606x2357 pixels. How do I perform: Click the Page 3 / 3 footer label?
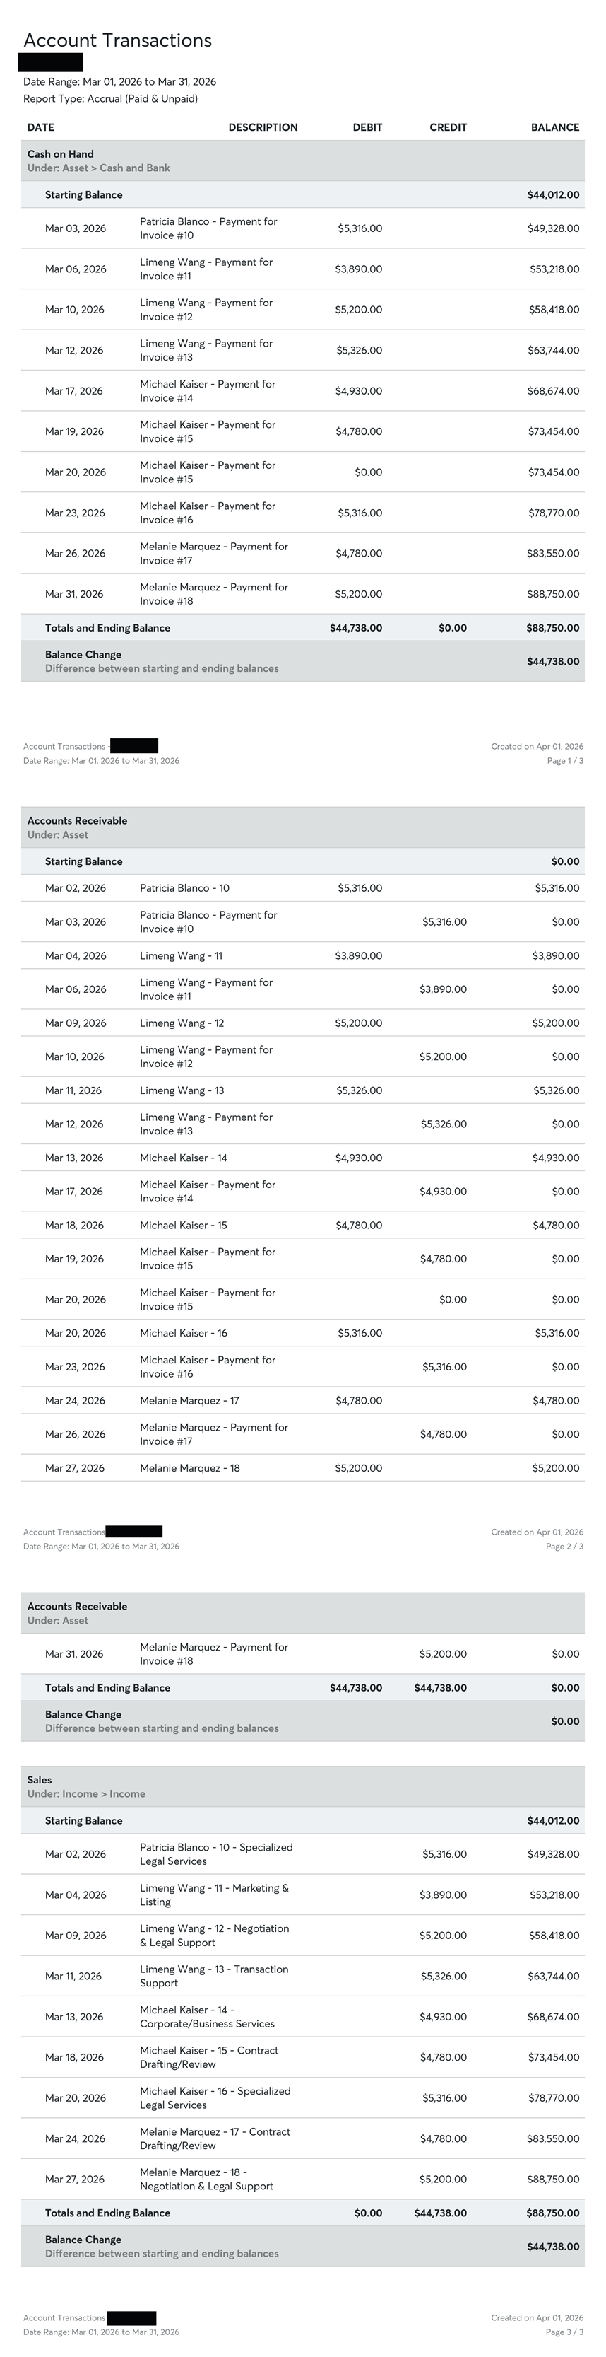(x=564, y=2332)
